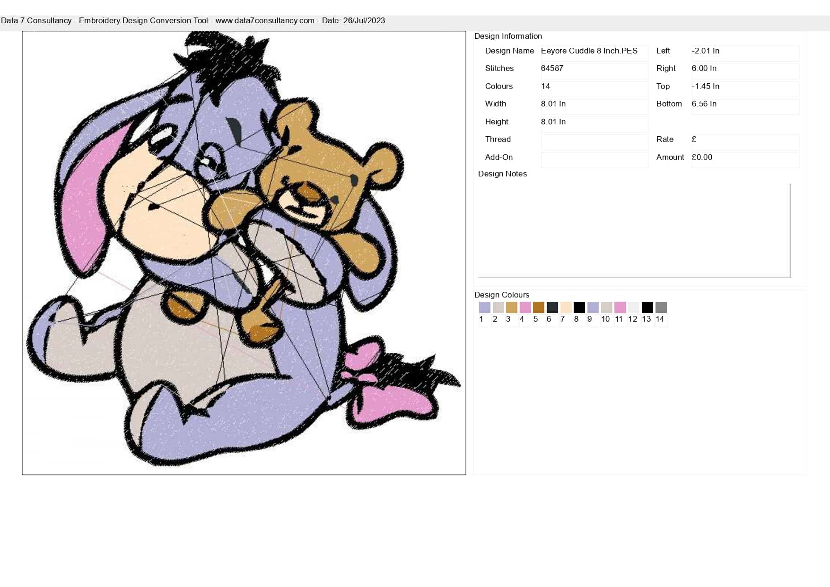Image resolution: width=830 pixels, height=587 pixels.
Task: Select colour swatch 9 lavender
Action: 593,307
